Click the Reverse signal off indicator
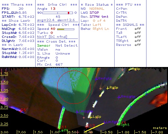 coord(138,45)
